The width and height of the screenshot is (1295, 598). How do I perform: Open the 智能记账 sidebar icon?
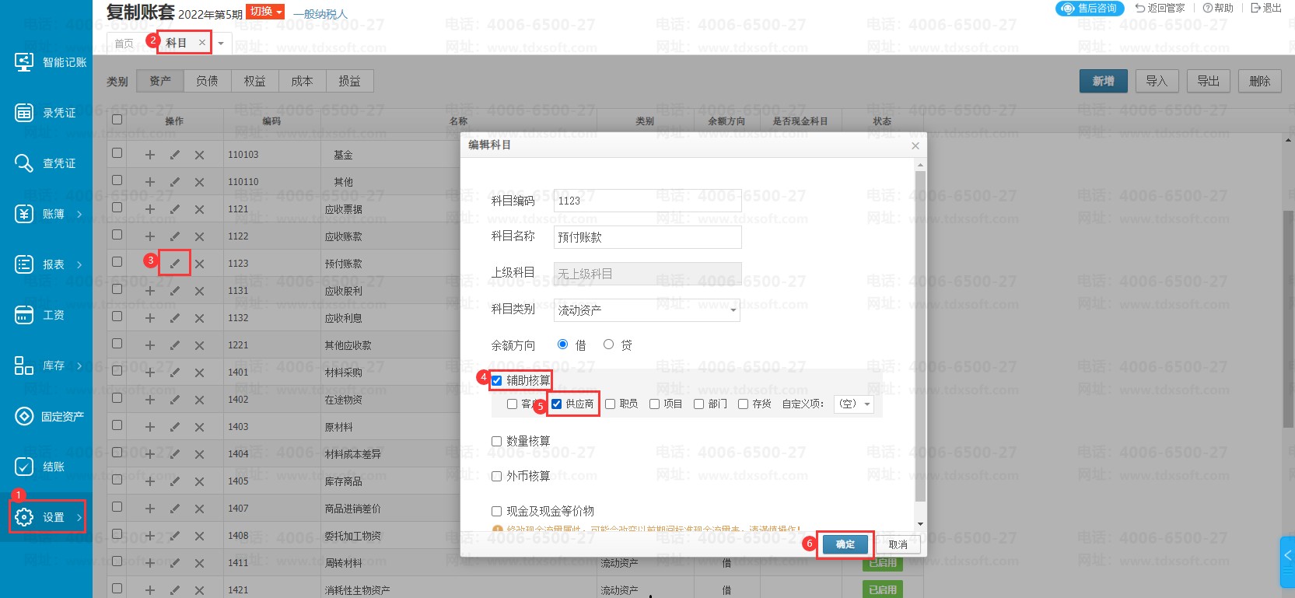(24, 61)
